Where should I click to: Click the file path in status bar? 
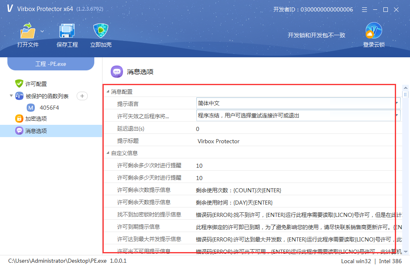[57, 261]
